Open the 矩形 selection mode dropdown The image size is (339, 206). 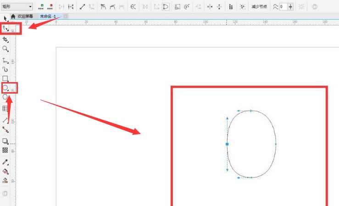[x=17, y=7]
